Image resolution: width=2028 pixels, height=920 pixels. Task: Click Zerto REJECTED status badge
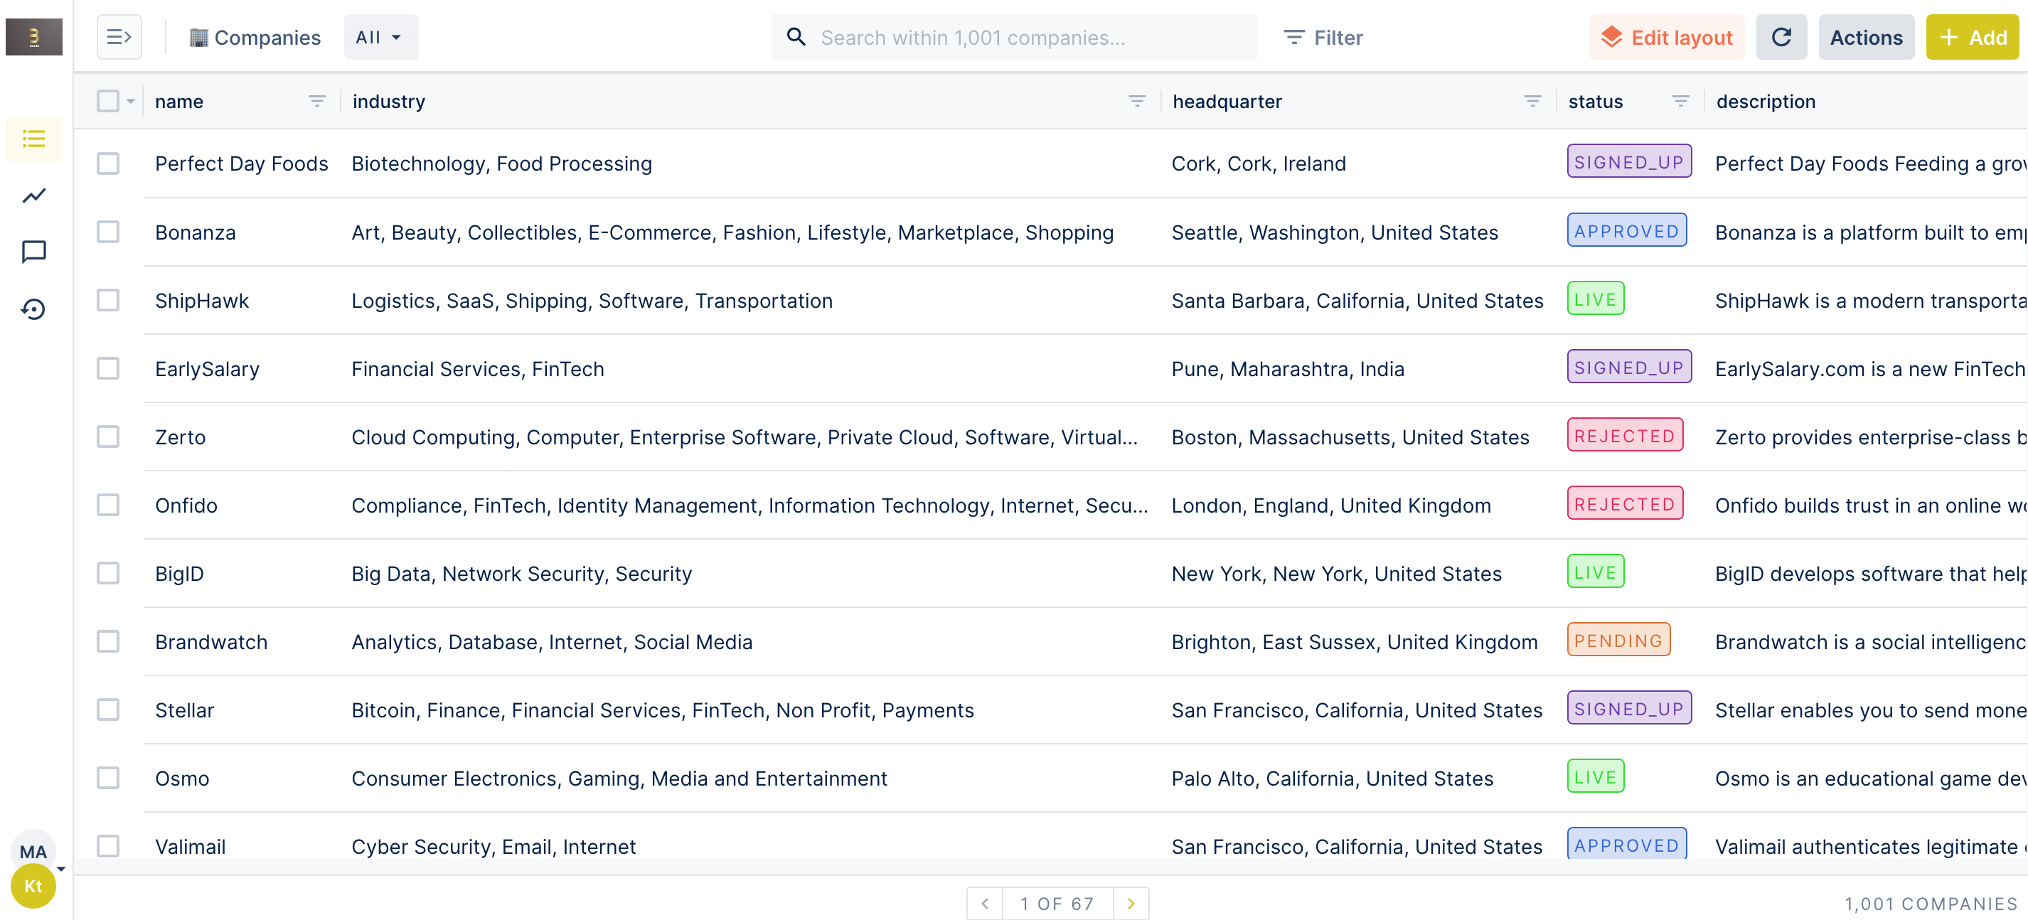(x=1625, y=435)
